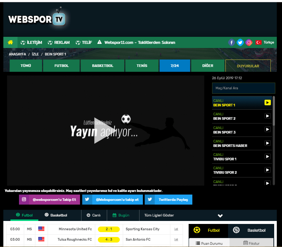Image resolution: width=282 pixels, height=247 pixels.
Task: Open Türkçe language selector
Action: pyautogui.click(x=269, y=42)
